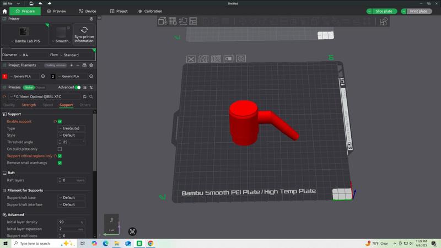Screen dimensions: 441x248
Task: Click the Arrange all objects icon
Action: click(x=193, y=21)
